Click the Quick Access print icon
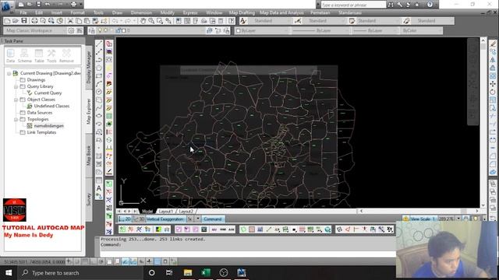 pyautogui.click(x=73, y=5)
